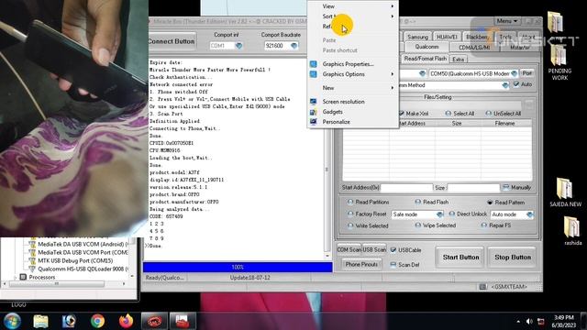Open the New submenu in context menu
This screenshot has width=587, height=330.
pyautogui.click(x=352, y=88)
